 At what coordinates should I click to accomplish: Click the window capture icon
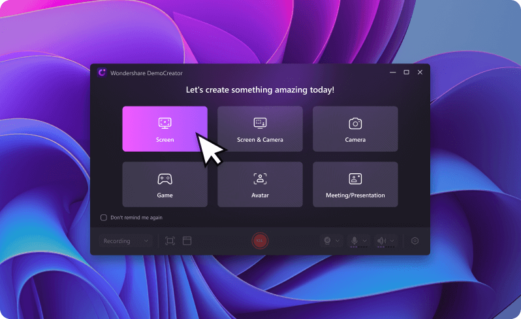(187, 241)
